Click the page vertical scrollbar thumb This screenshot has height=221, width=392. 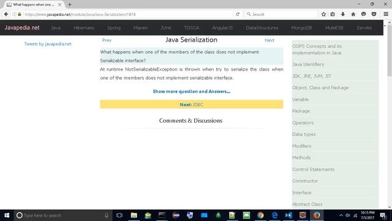pos(390,50)
